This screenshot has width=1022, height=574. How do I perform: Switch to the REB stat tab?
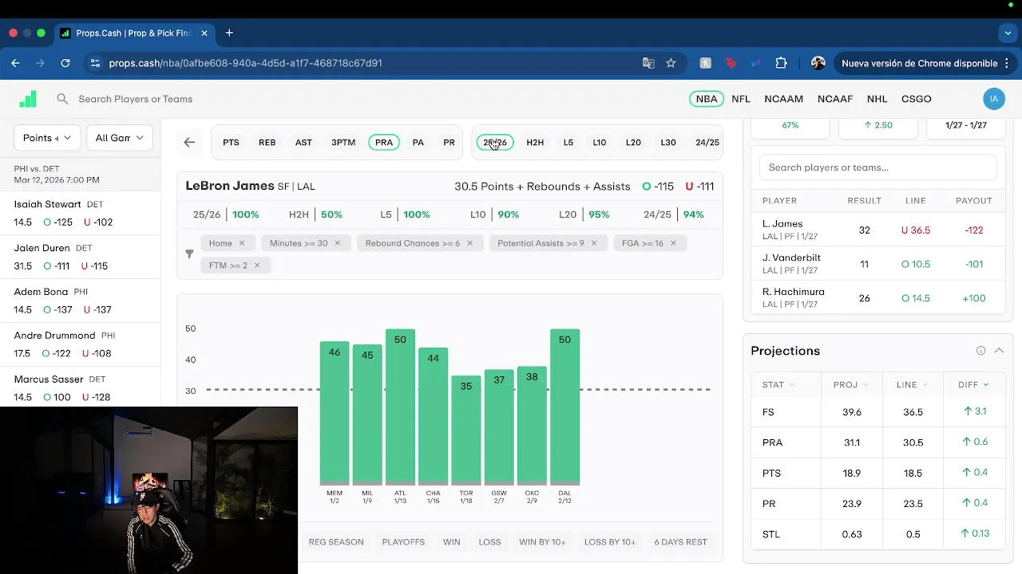tap(267, 143)
